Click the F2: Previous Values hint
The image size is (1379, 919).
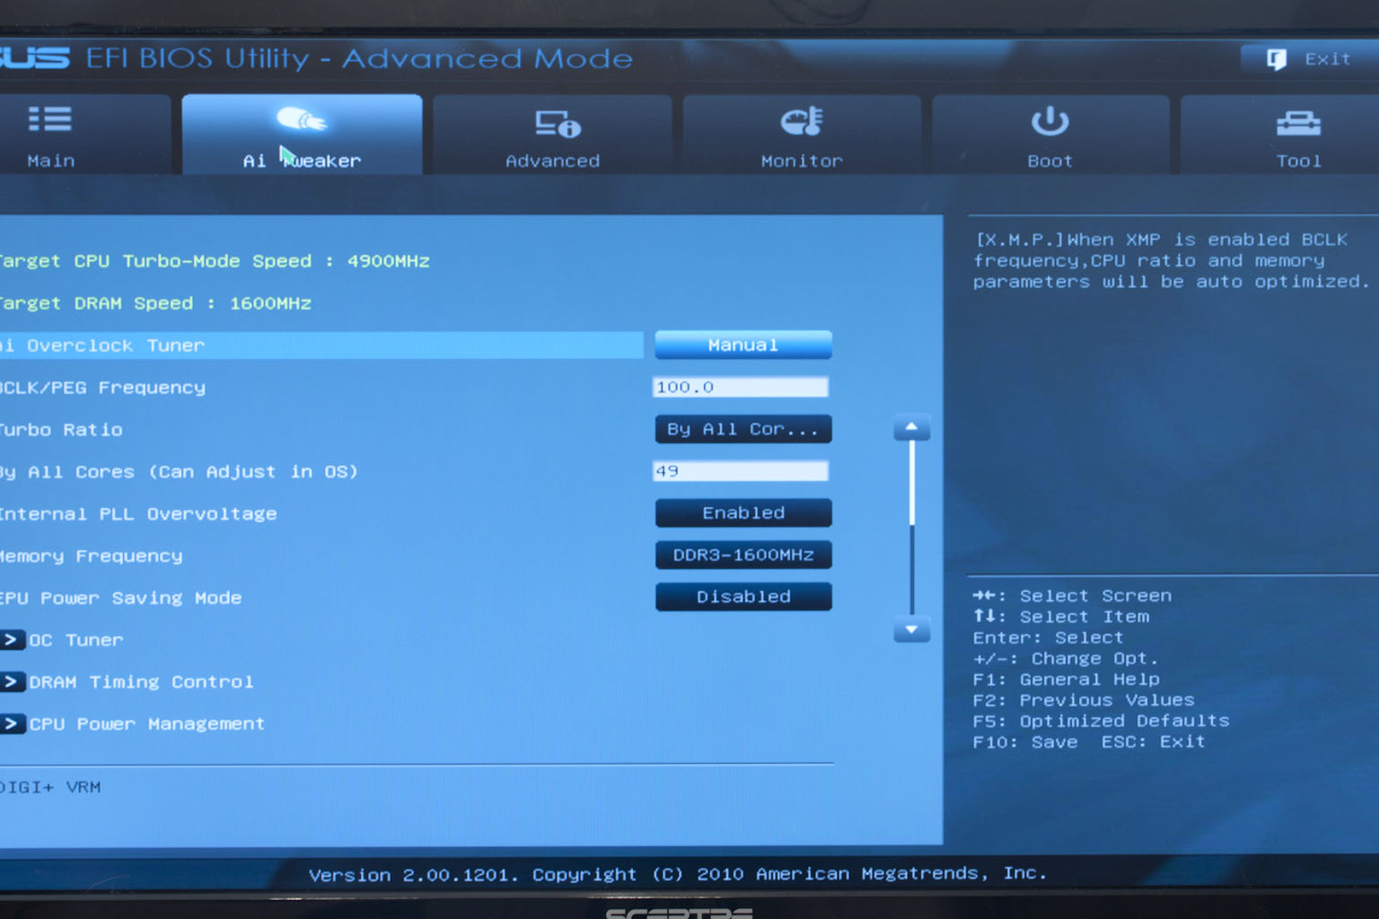(x=1084, y=700)
